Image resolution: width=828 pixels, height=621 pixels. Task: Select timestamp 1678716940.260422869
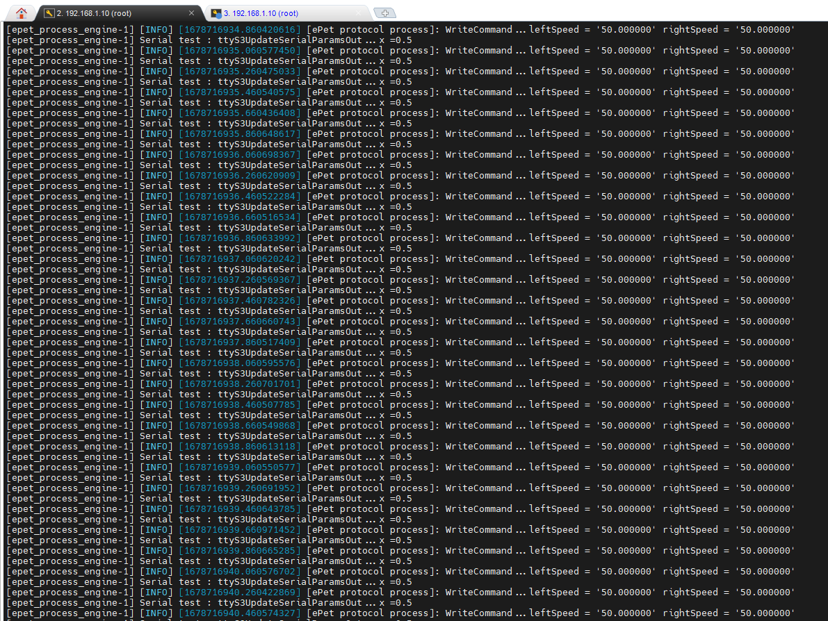click(240, 593)
